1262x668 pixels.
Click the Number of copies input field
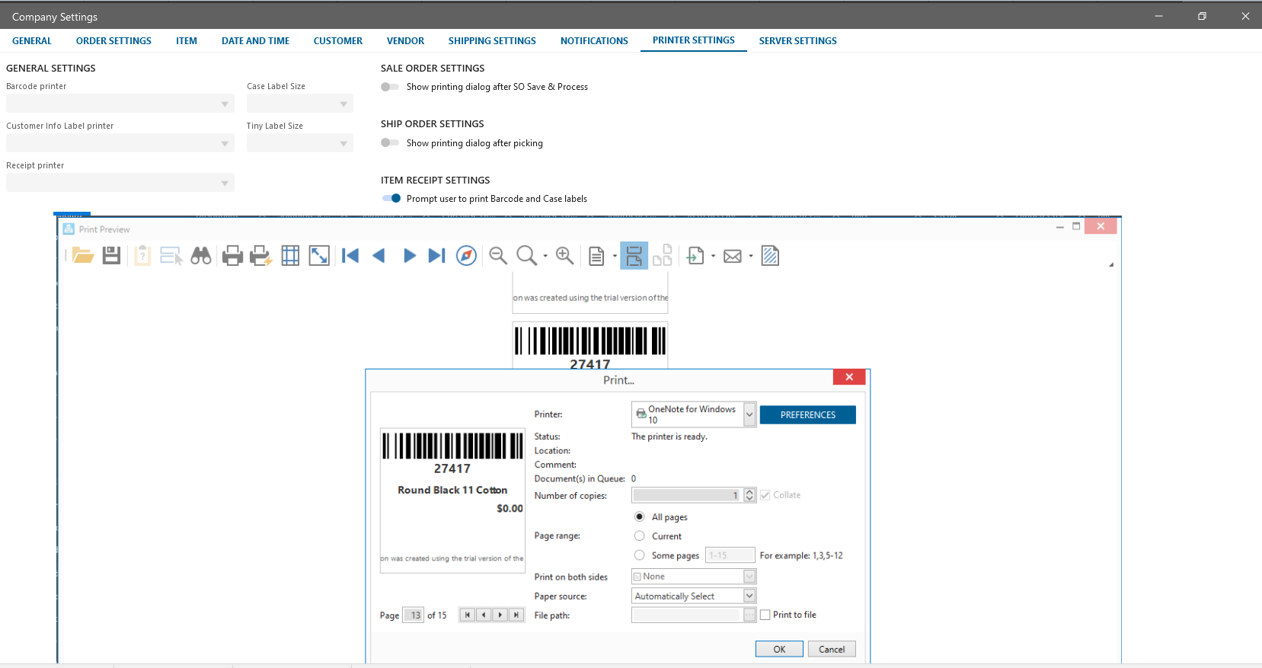(687, 495)
